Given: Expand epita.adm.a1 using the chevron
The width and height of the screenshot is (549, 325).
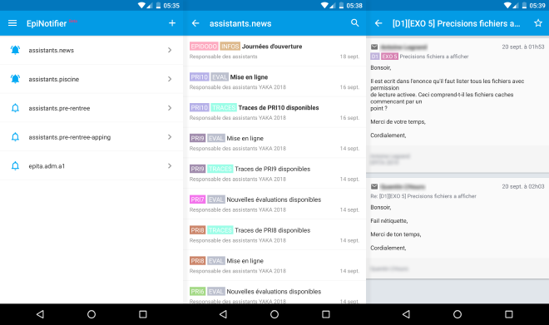Looking at the screenshot, I should 170,165.
